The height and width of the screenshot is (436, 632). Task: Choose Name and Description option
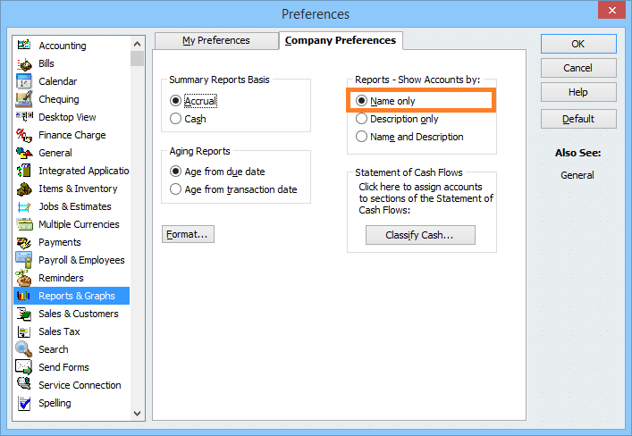pyautogui.click(x=409, y=137)
